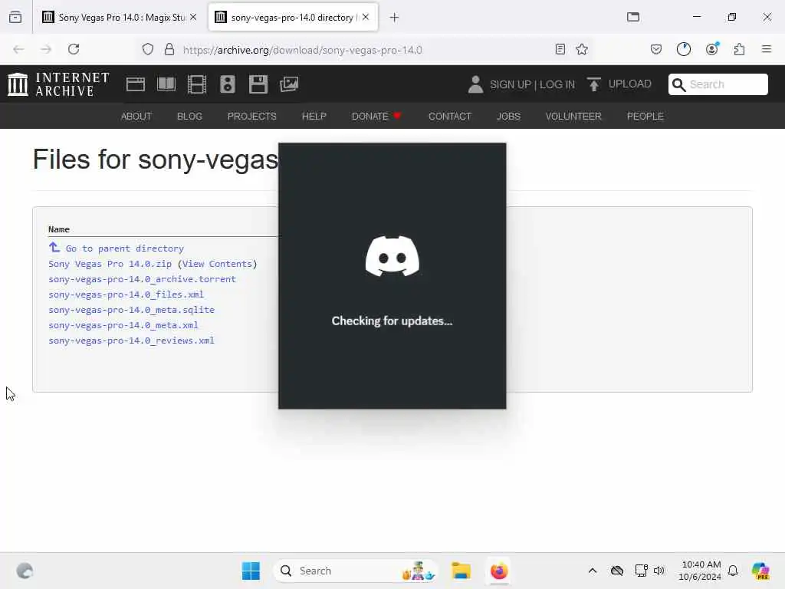Open sony-vegas-pro-14.0_reviews.xml

coord(131,341)
